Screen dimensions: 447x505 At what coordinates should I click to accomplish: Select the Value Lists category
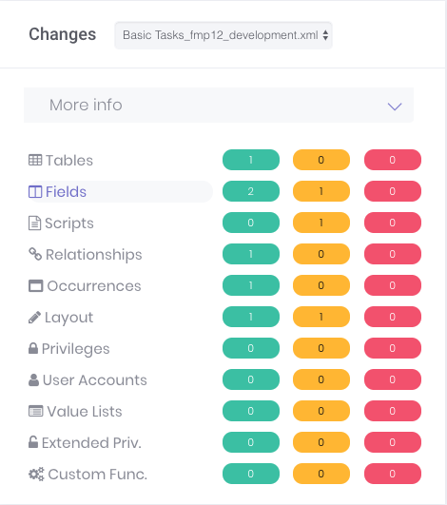click(x=75, y=411)
